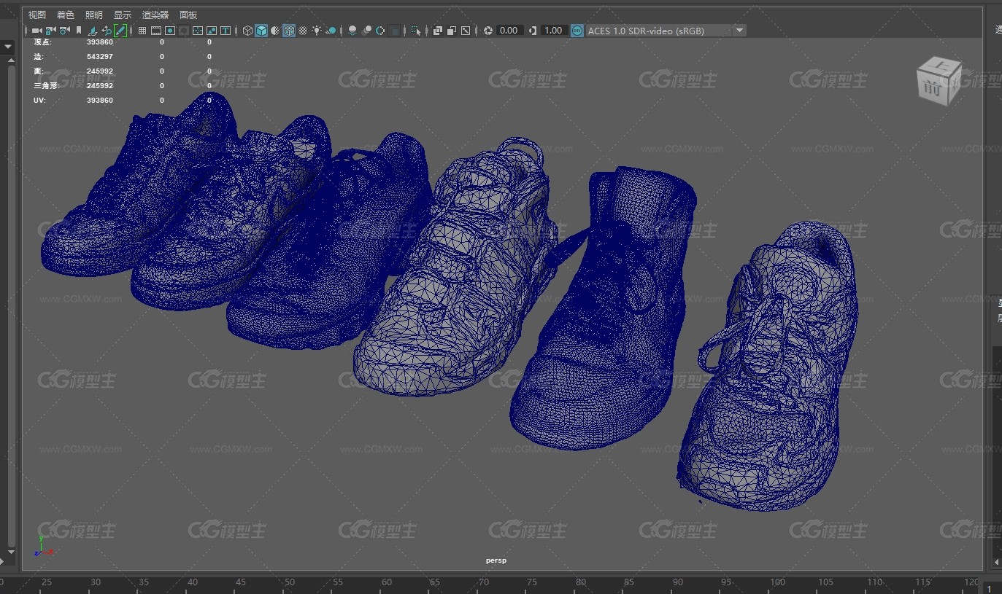The width and height of the screenshot is (1002, 594).
Task: Toggle the film gate display
Action: click(x=156, y=31)
